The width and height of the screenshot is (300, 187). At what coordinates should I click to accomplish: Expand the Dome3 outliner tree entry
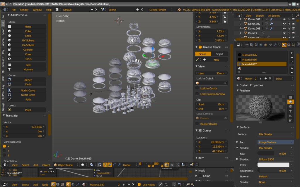pyautogui.click(x=241, y=33)
